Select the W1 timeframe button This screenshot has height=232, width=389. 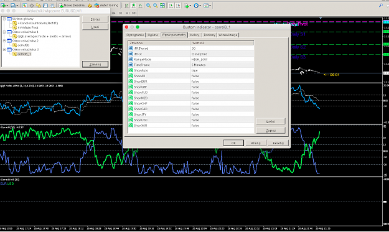(128, 13)
